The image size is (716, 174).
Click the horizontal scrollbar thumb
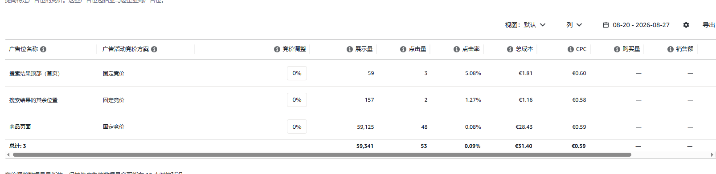322,155
